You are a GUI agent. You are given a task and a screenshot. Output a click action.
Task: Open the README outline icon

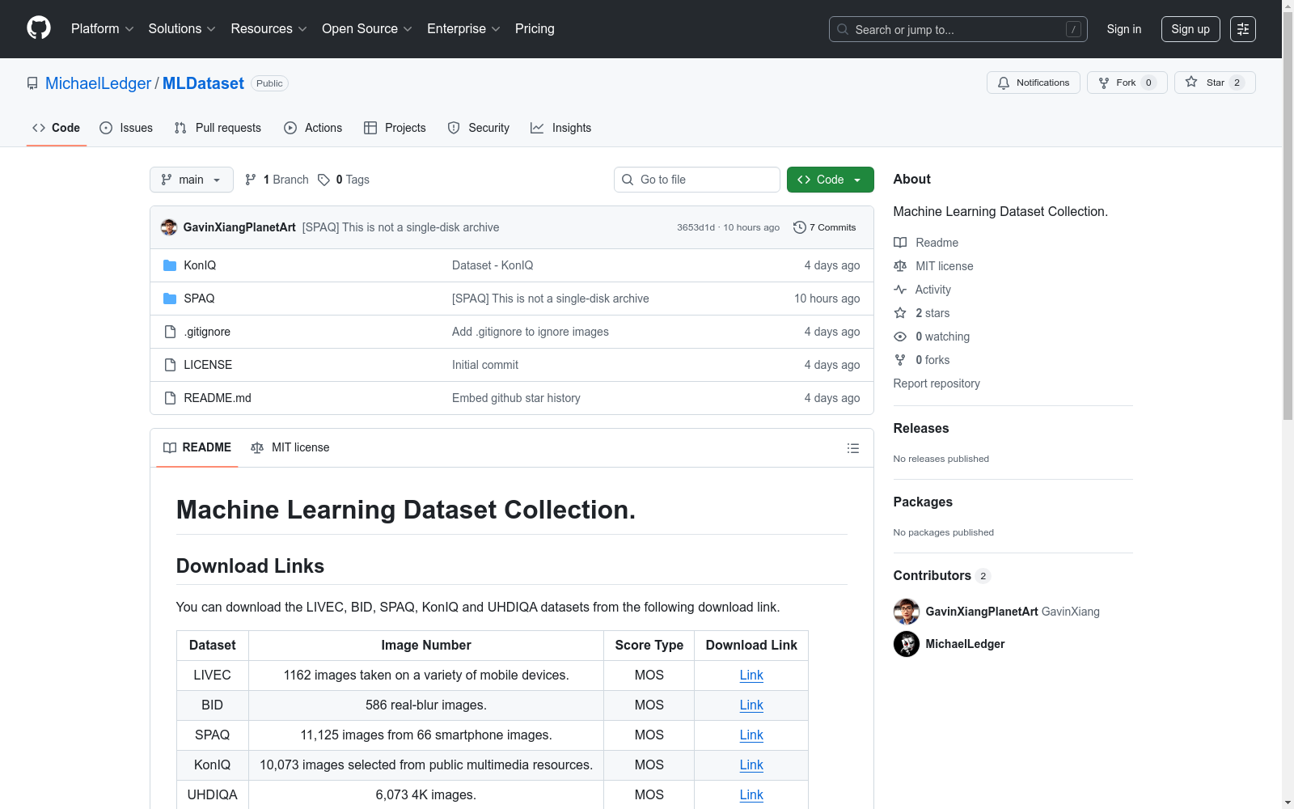(x=853, y=448)
